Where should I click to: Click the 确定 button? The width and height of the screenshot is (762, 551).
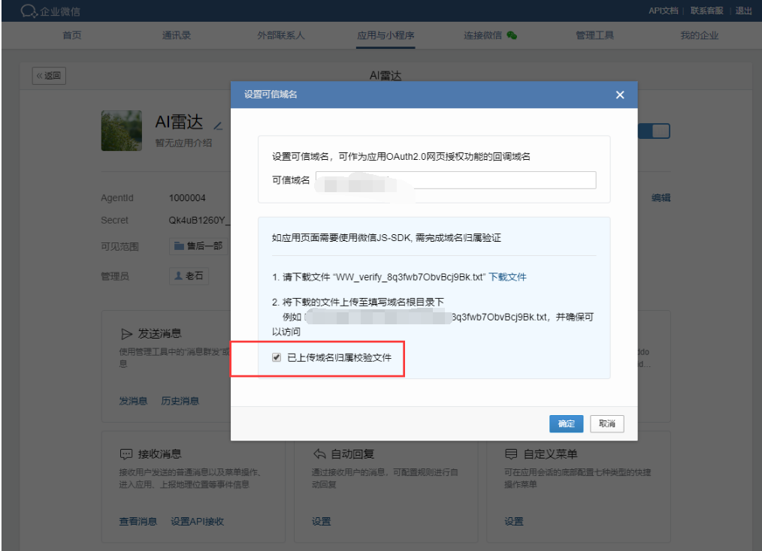tap(566, 424)
